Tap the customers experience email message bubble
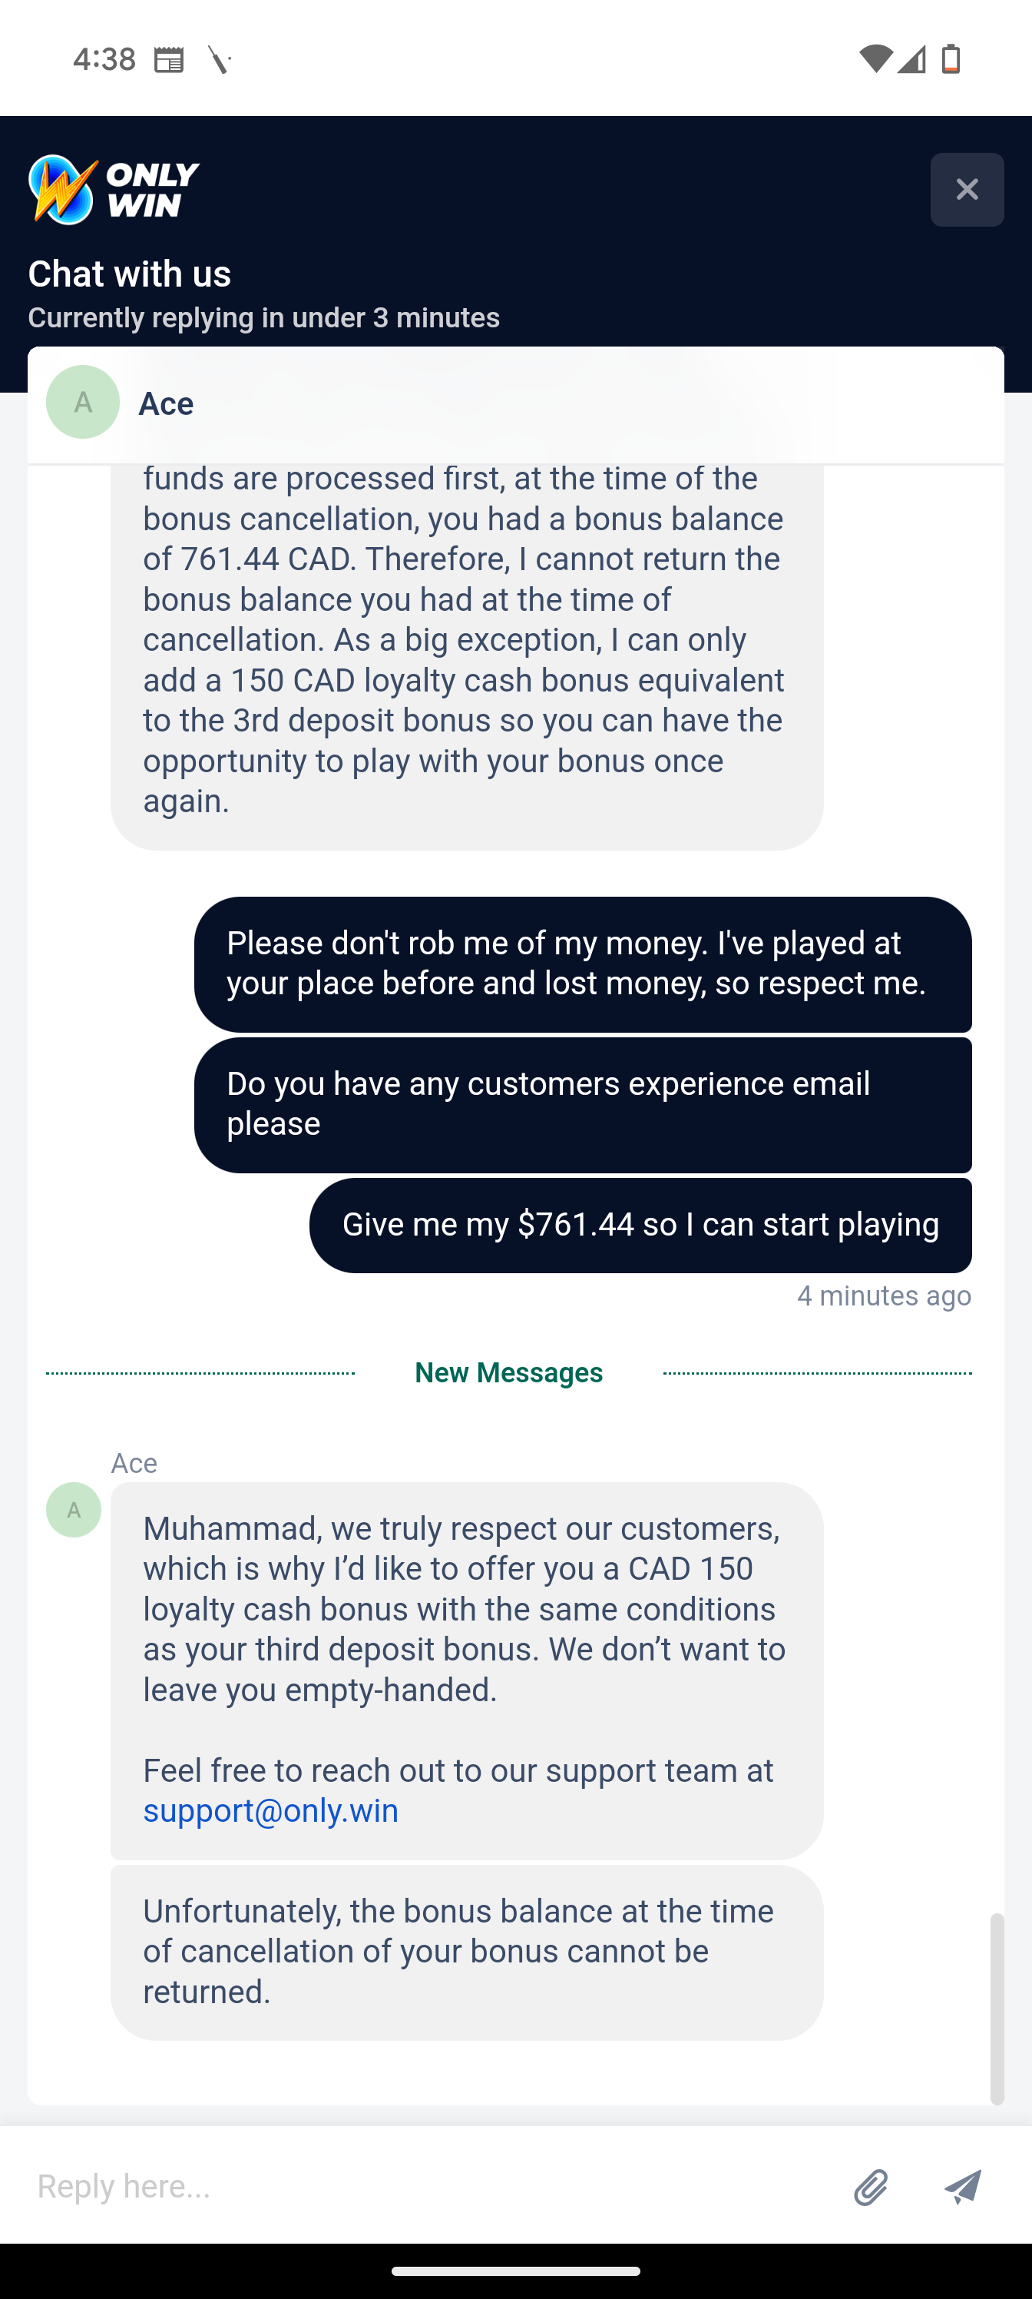Screen dimensions: 1032x2299 (583, 1104)
